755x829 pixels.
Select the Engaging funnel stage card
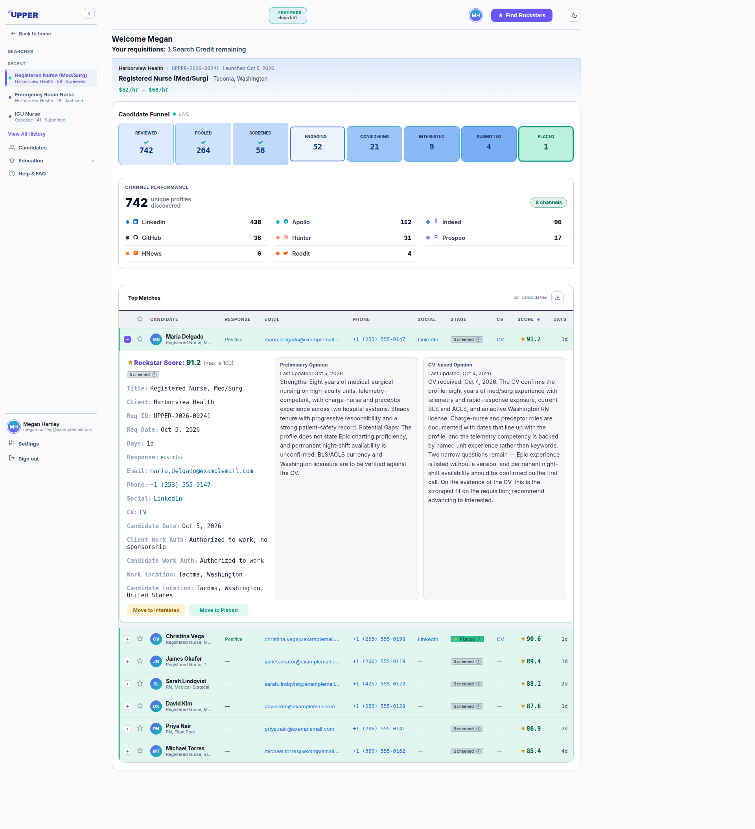(317, 144)
